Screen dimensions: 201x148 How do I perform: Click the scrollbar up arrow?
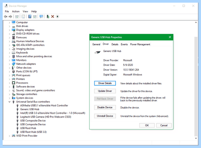(x=196, y=22)
